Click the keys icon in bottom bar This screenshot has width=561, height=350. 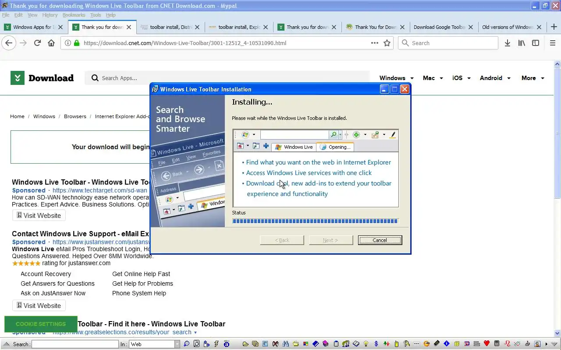point(406,344)
